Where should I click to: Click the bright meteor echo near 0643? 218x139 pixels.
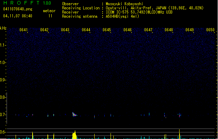tap(75, 114)
